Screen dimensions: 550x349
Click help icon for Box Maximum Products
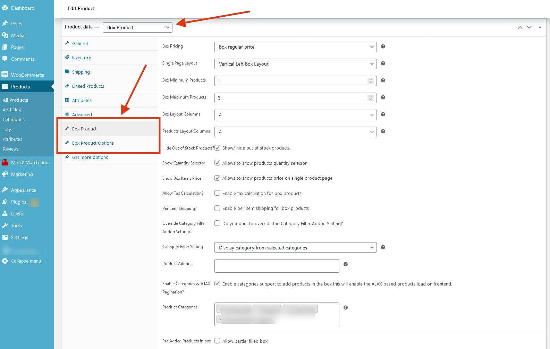[x=383, y=97]
